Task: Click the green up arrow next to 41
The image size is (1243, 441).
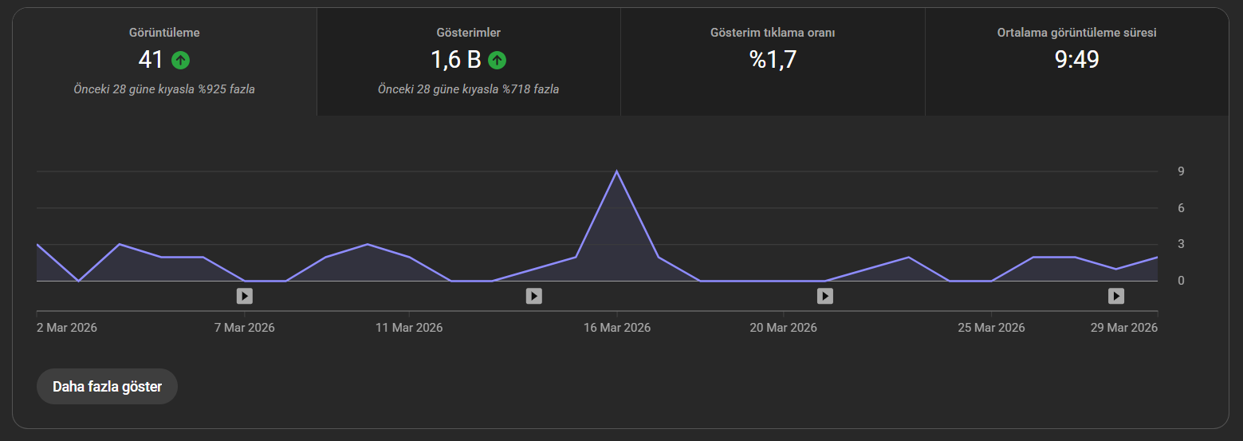Action: point(181,60)
